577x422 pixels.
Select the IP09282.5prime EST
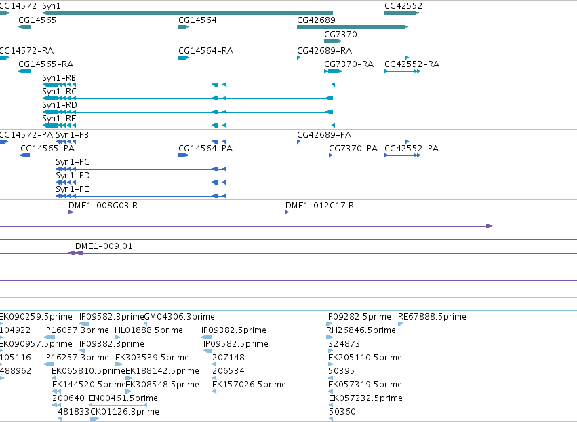[x=329, y=324]
